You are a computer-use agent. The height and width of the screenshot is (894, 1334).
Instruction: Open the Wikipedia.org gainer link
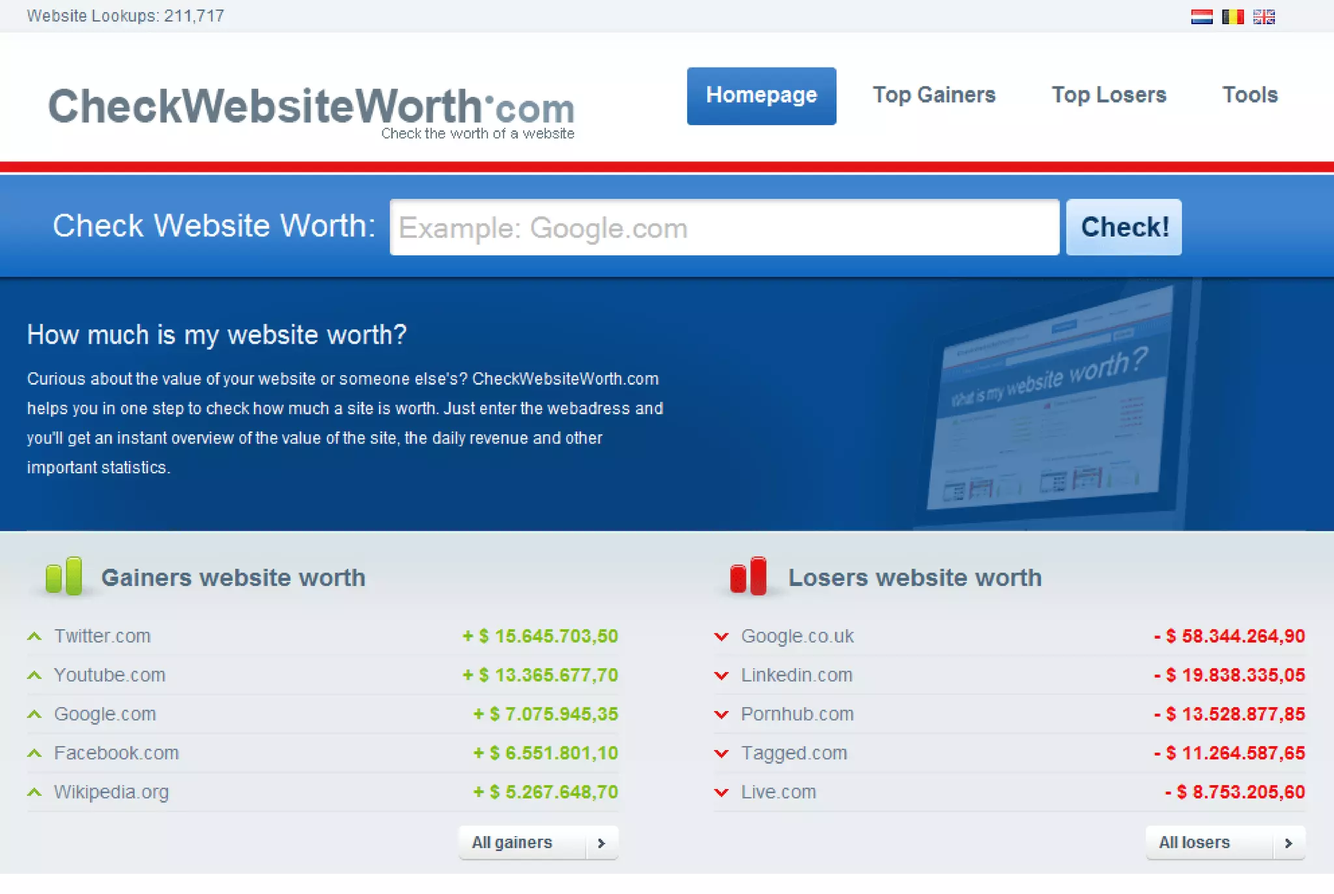coord(111,792)
